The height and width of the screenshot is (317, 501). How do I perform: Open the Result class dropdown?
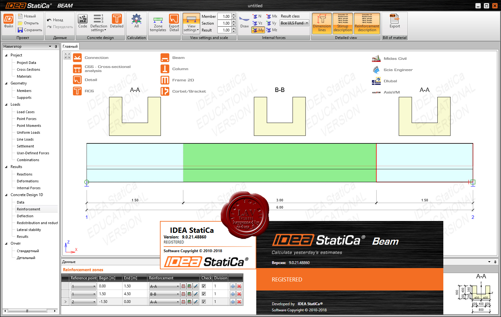[x=294, y=23]
